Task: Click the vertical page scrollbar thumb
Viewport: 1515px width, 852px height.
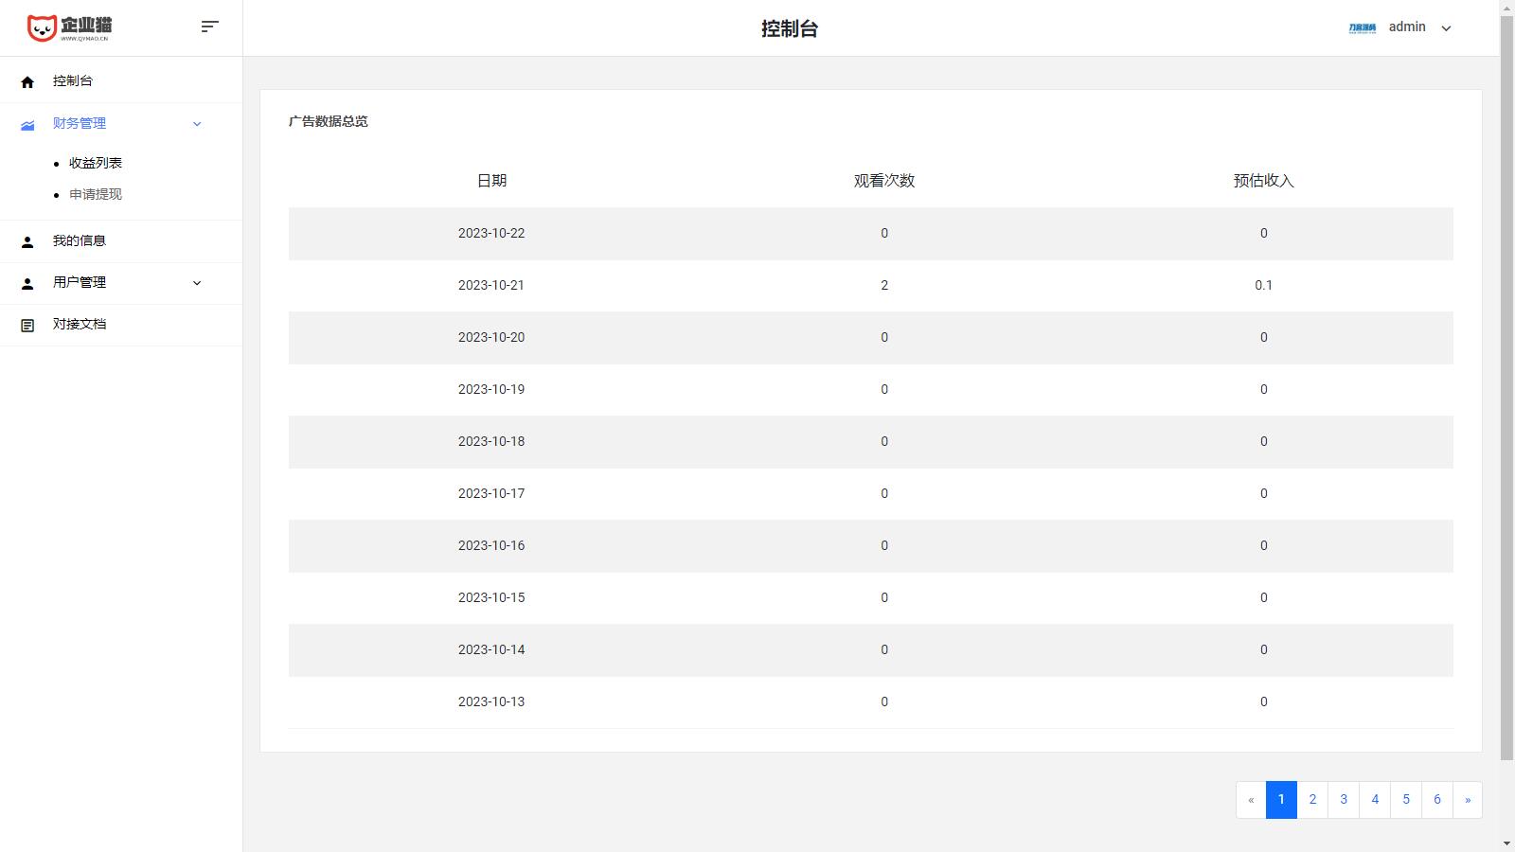Action: (1506, 379)
